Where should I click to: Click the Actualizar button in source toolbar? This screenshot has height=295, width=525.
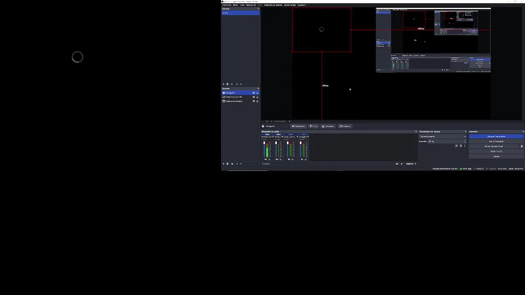click(345, 126)
